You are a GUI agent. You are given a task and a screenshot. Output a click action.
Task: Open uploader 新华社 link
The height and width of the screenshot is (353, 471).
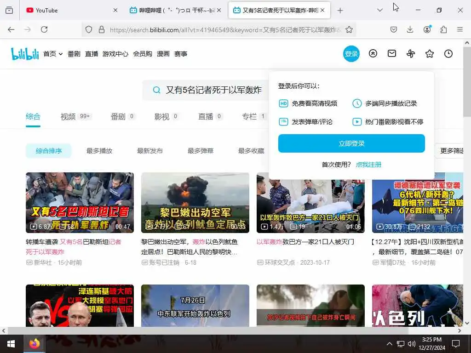point(43,262)
